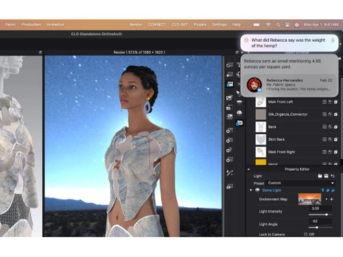This screenshot has width=343, height=257.
Task: Open the Help menu
Action: (237, 25)
